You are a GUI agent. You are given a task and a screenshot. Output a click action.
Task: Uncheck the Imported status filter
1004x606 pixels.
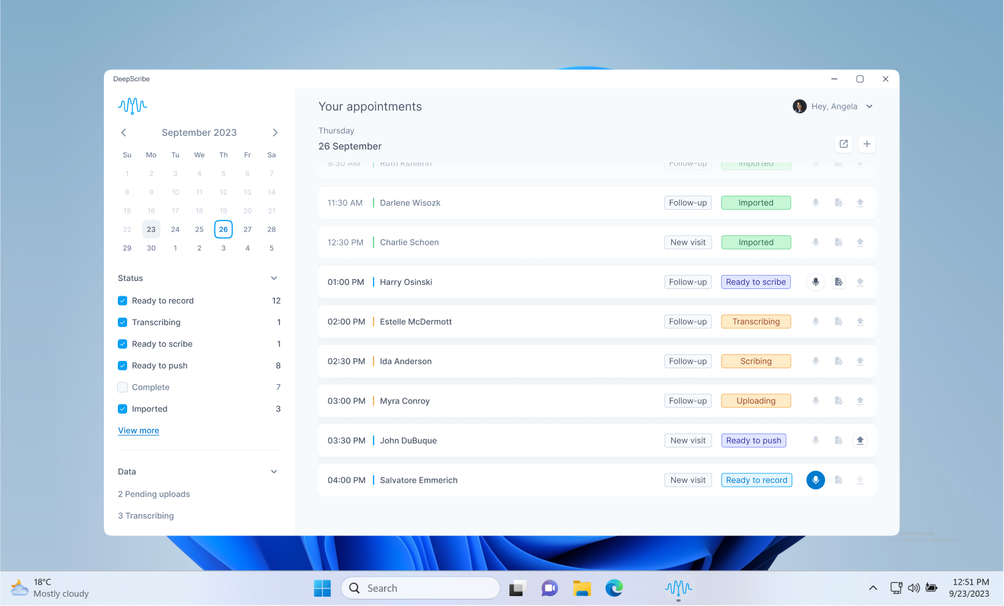[x=123, y=409]
